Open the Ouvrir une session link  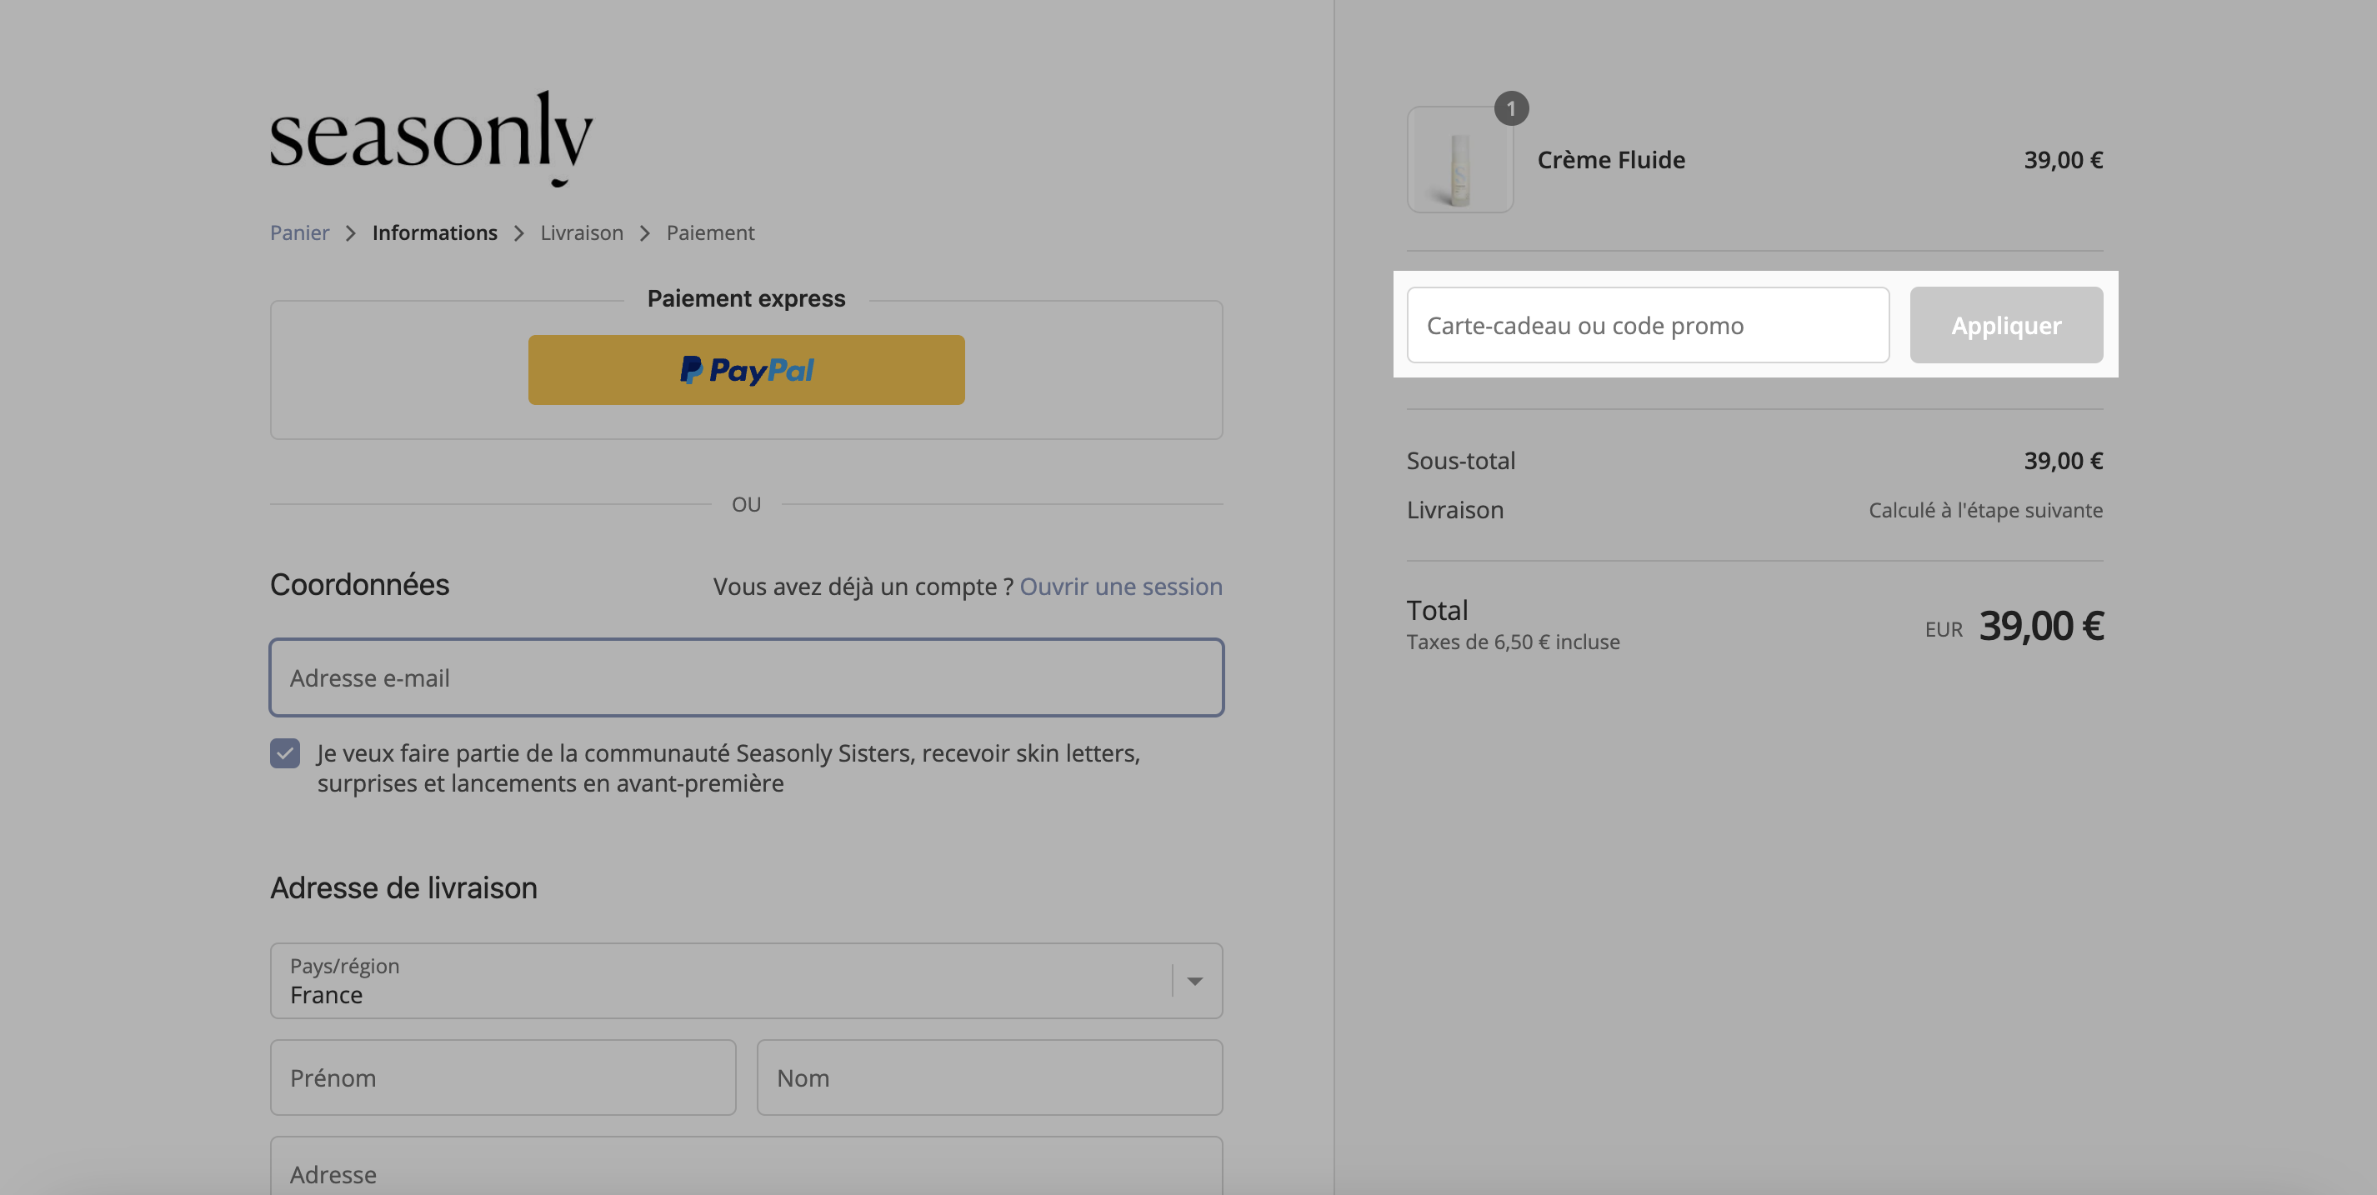coord(1121,586)
